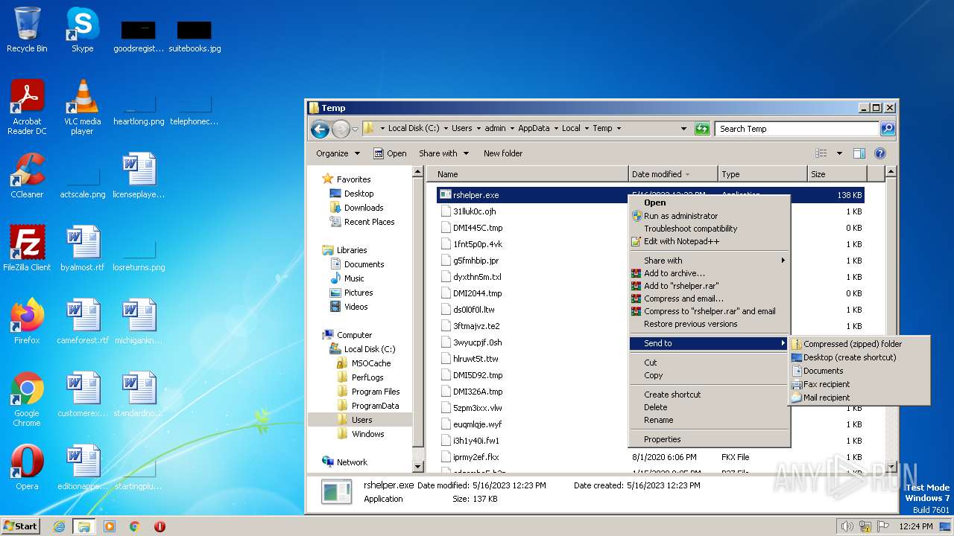Launch VLC media player shortcut

point(82,107)
